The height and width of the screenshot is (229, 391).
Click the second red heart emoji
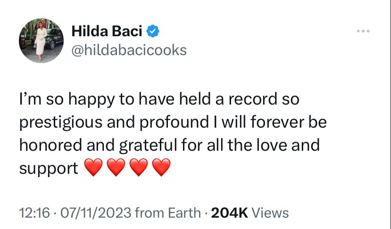pos(116,167)
